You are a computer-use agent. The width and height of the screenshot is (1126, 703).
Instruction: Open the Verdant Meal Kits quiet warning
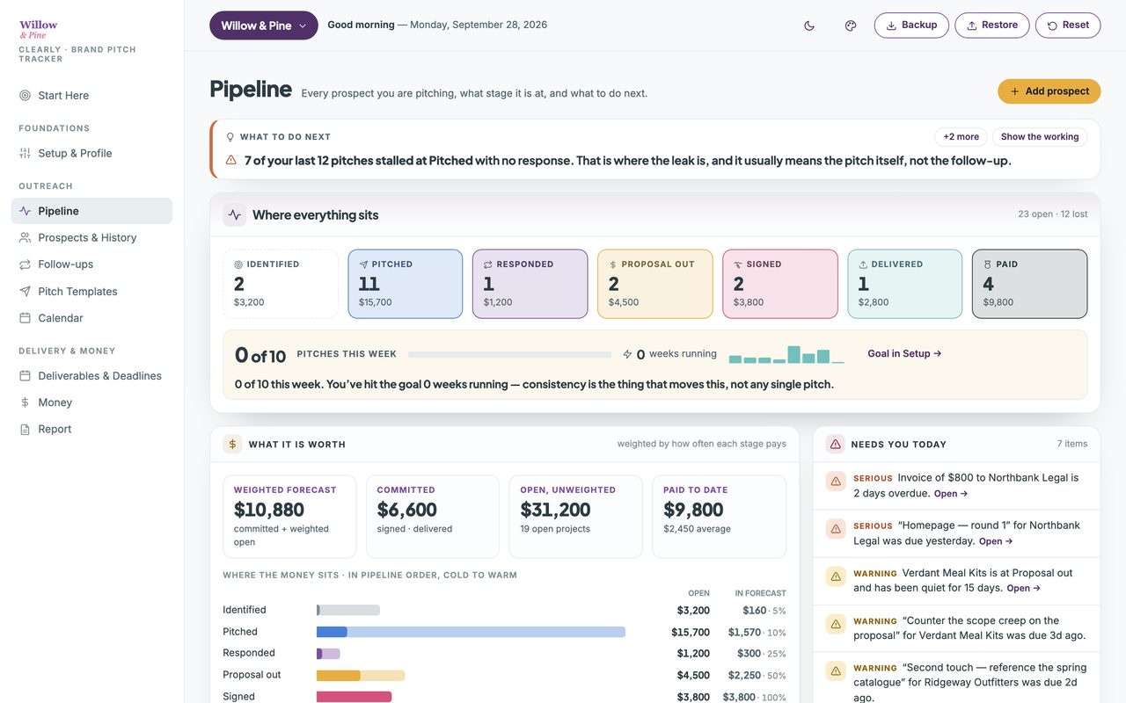point(1024,589)
